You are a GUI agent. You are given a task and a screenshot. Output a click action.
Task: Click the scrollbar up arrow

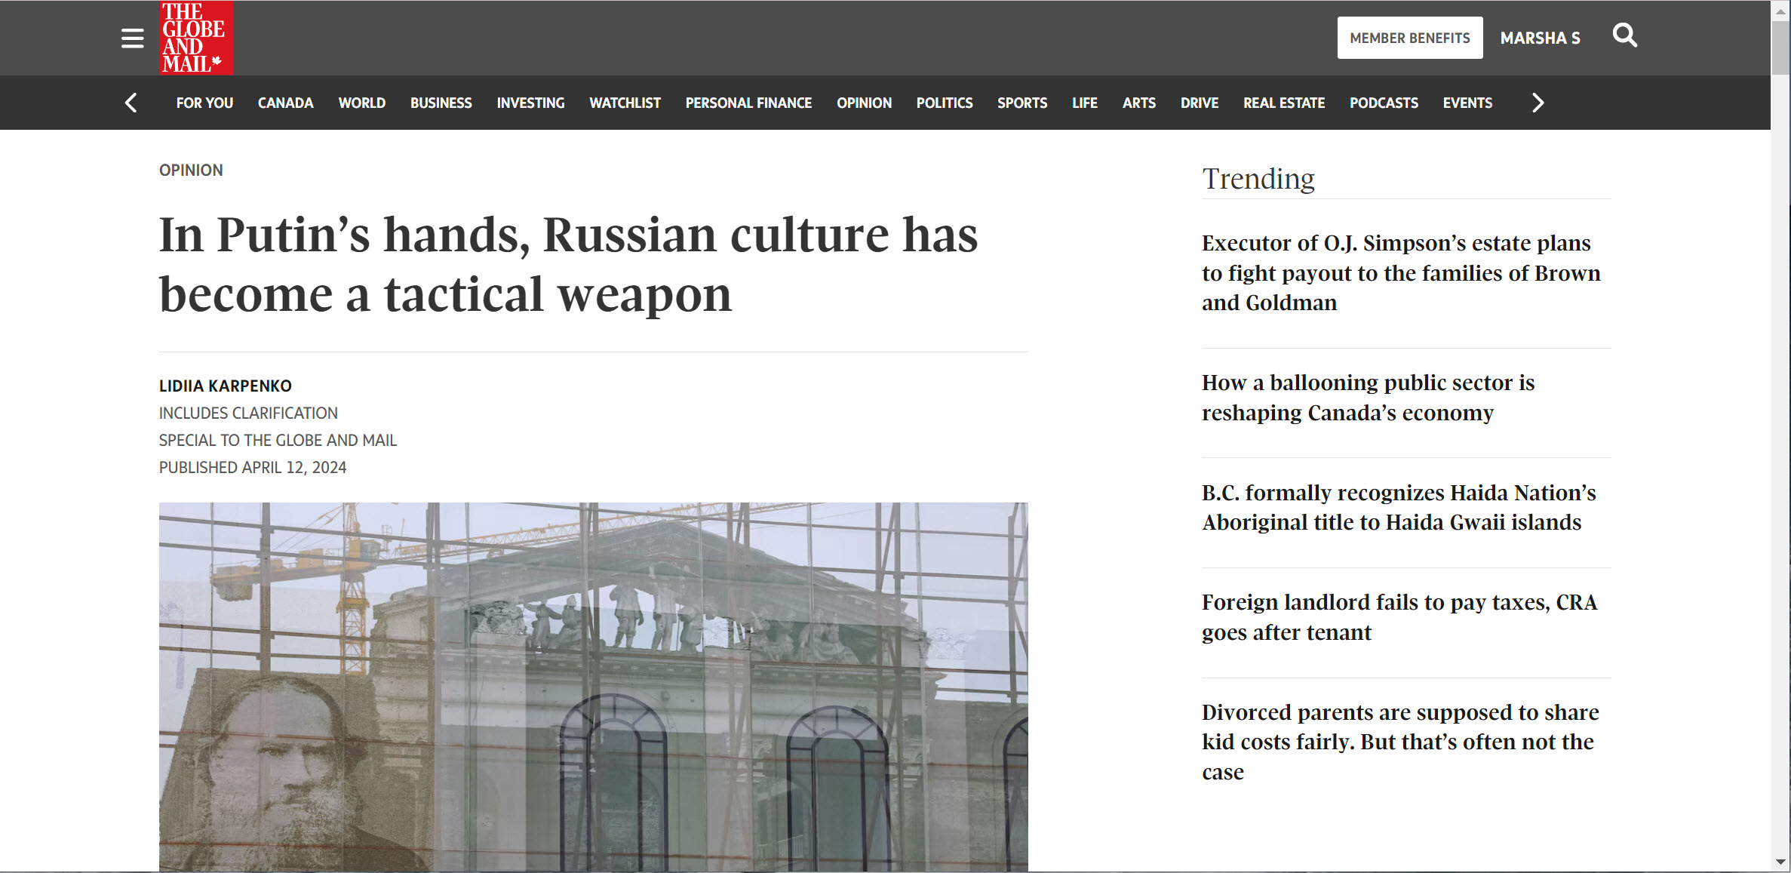click(1780, 11)
